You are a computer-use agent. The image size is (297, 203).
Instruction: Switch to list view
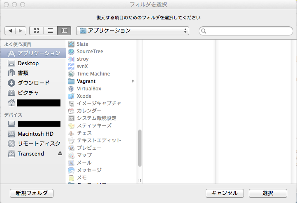pyautogui.click(x=50, y=31)
